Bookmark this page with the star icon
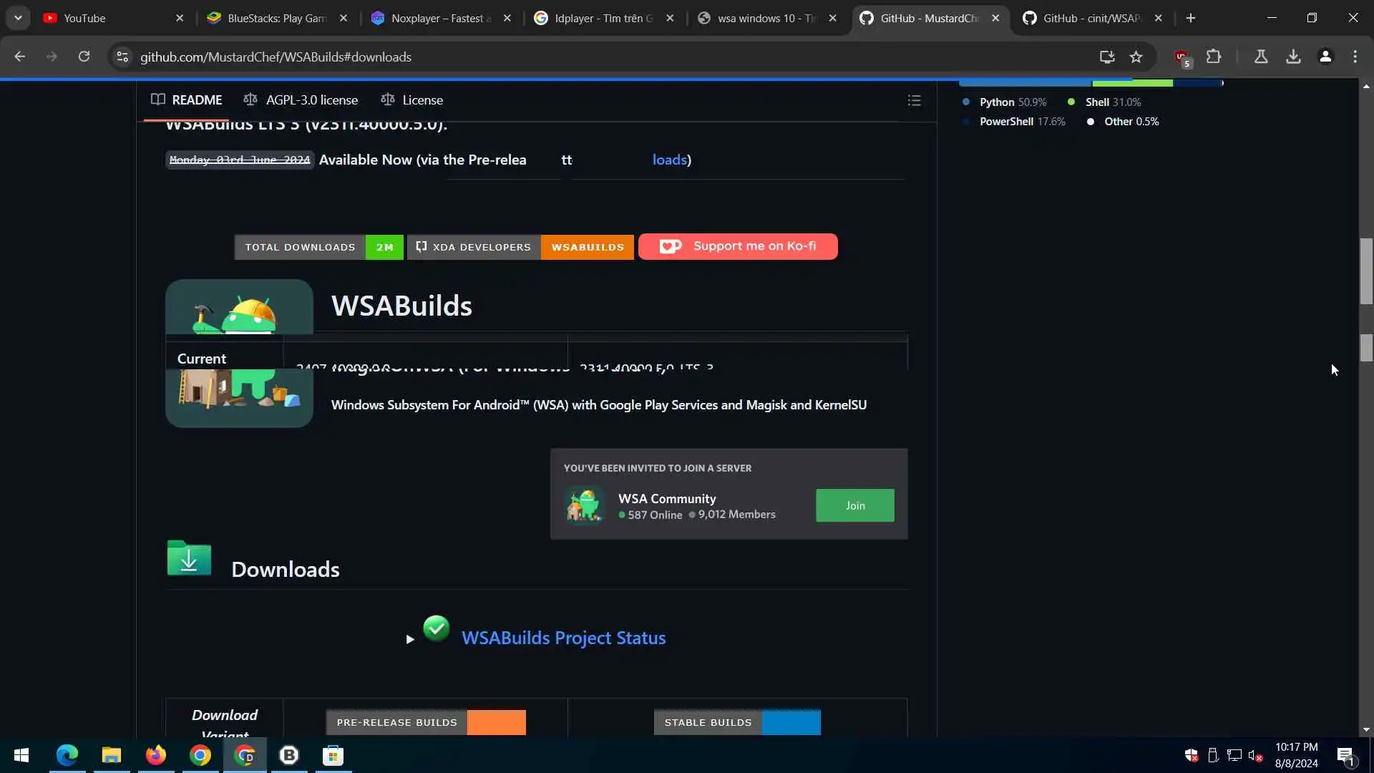Image resolution: width=1374 pixels, height=773 pixels. click(x=1136, y=57)
